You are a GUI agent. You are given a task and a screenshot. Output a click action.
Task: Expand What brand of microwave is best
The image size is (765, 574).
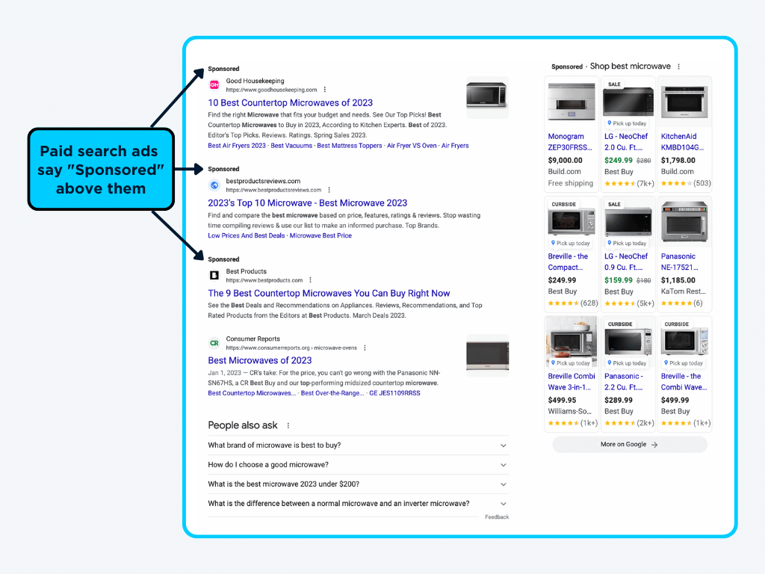click(x=358, y=445)
